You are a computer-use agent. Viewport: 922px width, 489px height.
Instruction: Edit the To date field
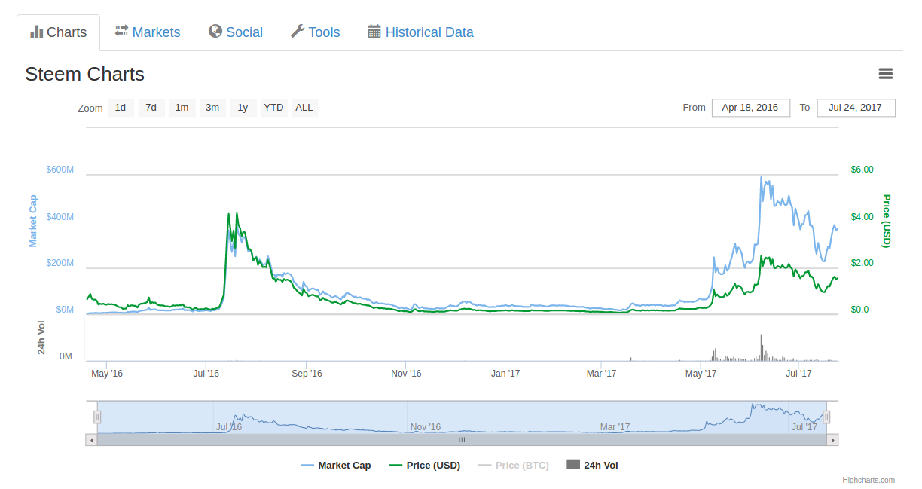[x=856, y=108]
